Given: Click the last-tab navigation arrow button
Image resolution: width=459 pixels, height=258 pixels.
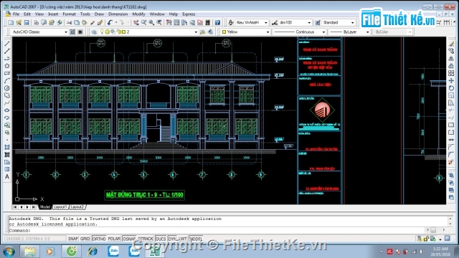Looking at the screenshot, I should pos(34,207).
